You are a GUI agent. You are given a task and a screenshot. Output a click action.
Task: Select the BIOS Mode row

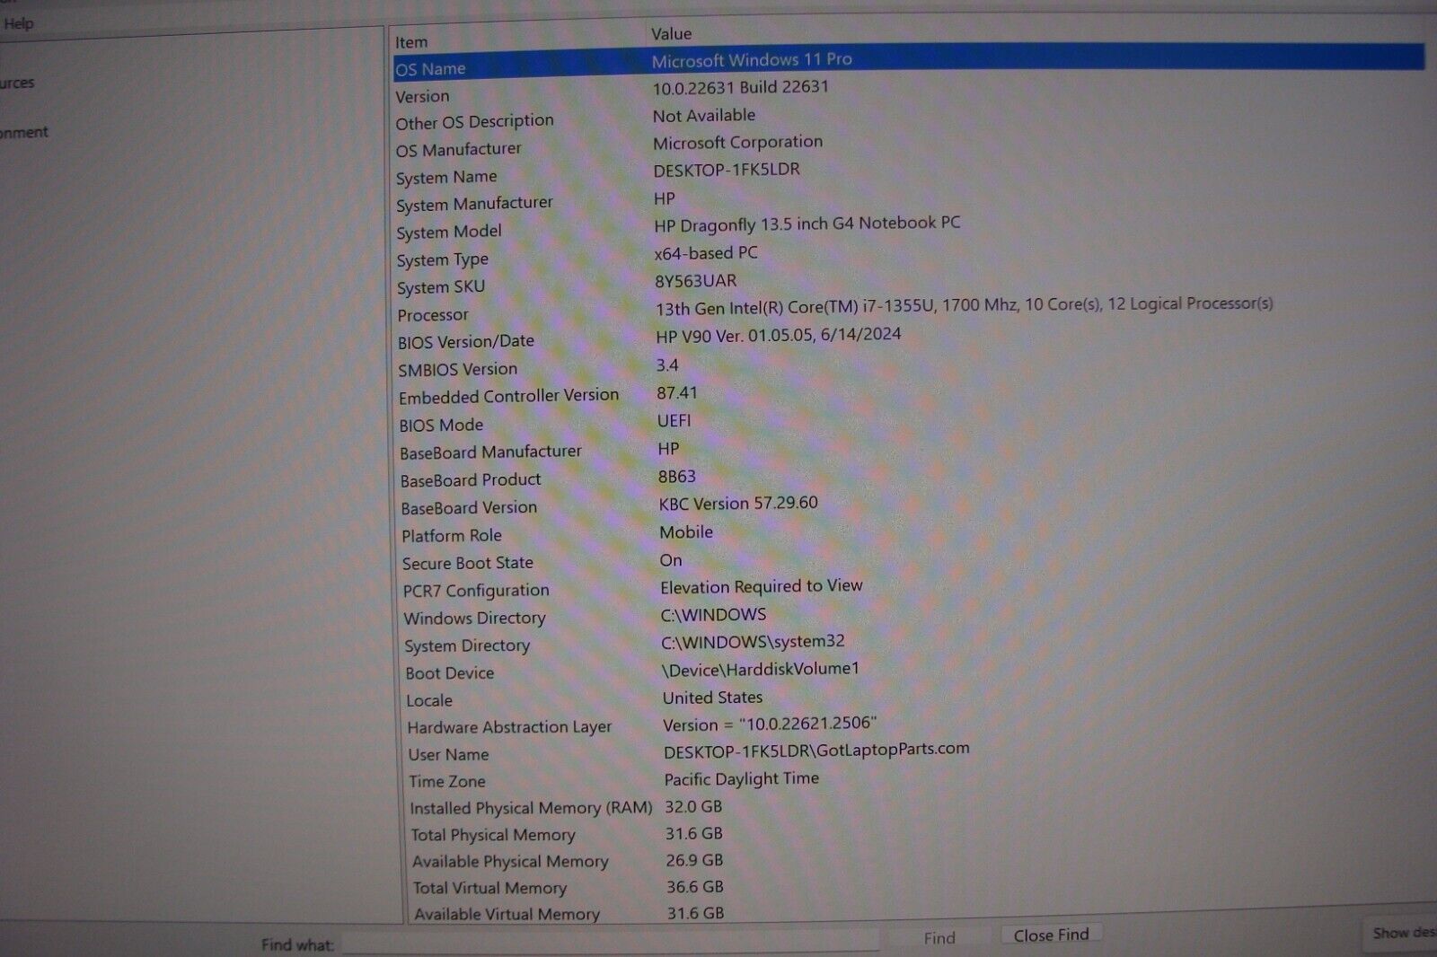[x=909, y=422]
